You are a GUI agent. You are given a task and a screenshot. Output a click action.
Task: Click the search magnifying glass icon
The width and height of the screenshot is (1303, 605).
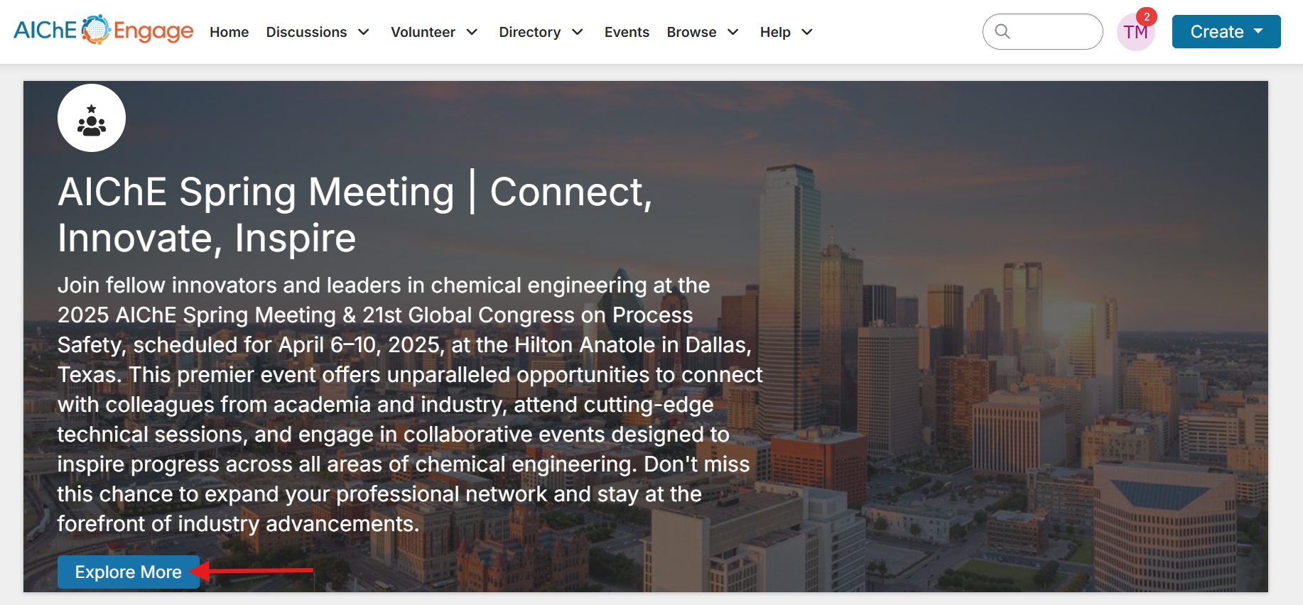click(1002, 32)
